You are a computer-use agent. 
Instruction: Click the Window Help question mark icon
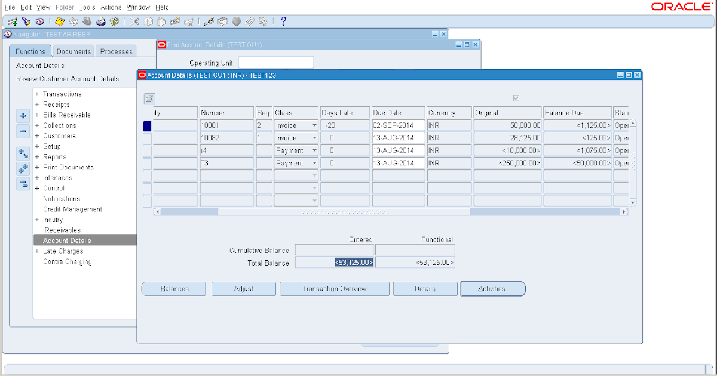(x=283, y=21)
